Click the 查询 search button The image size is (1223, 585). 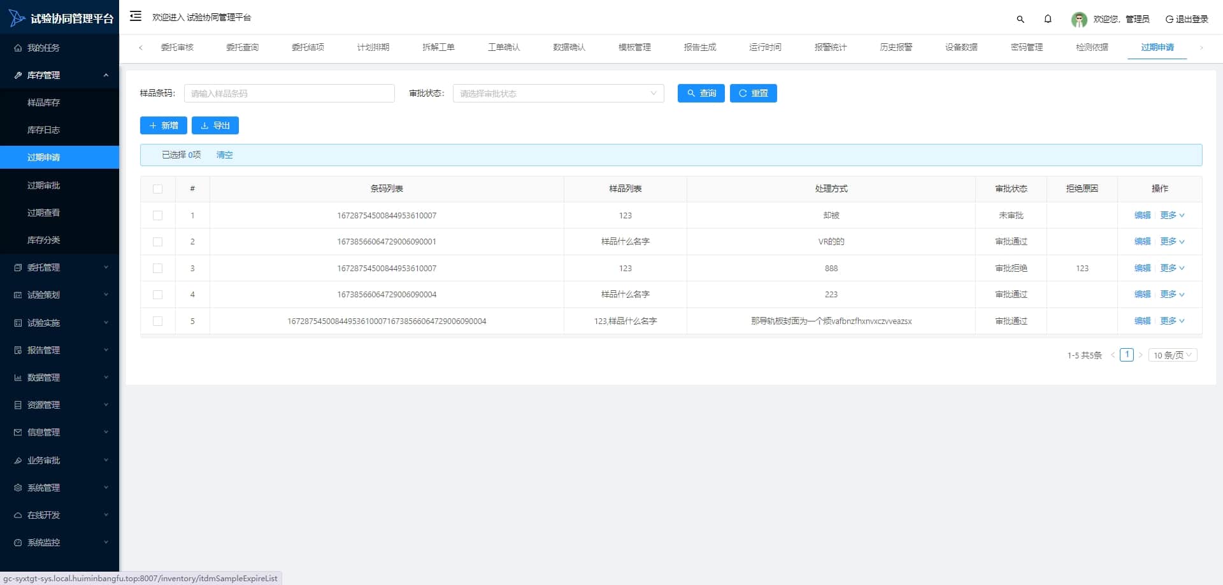click(x=701, y=94)
